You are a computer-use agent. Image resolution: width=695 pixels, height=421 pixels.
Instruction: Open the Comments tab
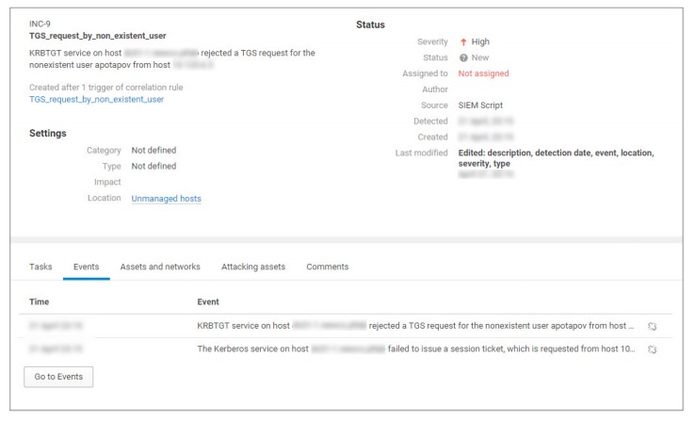tap(328, 267)
